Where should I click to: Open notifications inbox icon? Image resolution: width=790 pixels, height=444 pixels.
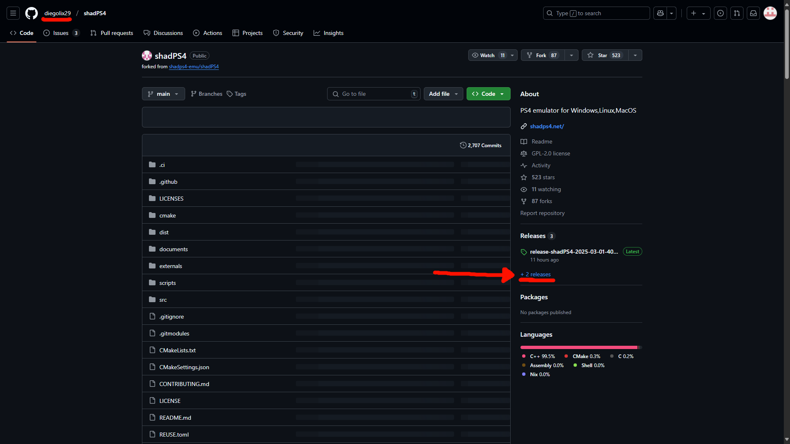[x=753, y=13]
